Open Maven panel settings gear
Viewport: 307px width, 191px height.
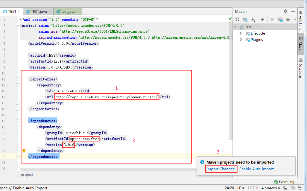coord(285,11)
